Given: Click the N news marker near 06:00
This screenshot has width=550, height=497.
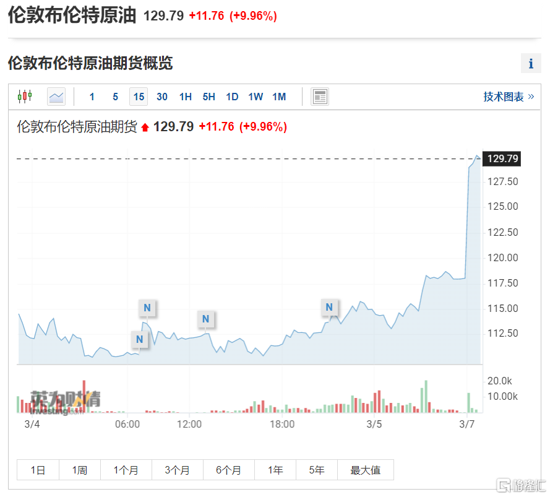Looking at the screenshot, I should [x=140, y=339].
